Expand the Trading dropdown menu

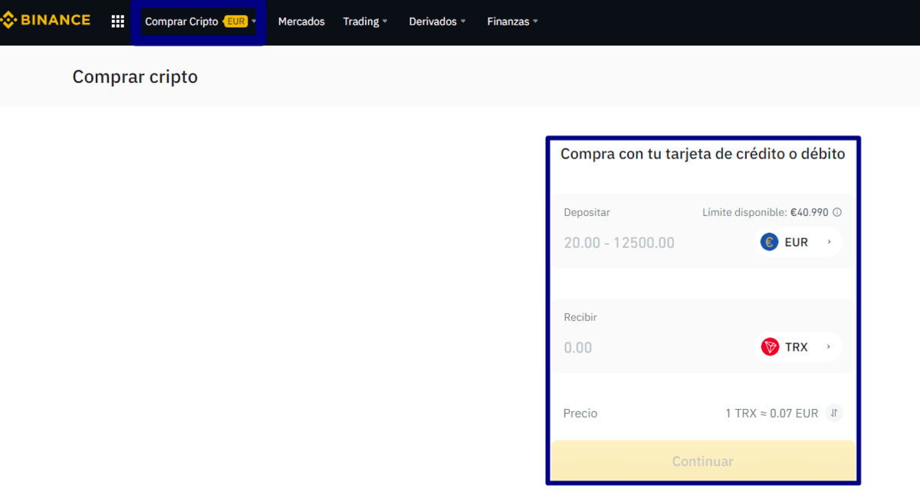[x=365, y=21]
